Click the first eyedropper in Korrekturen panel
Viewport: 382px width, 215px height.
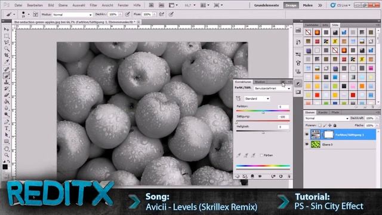tap(239, 155)
